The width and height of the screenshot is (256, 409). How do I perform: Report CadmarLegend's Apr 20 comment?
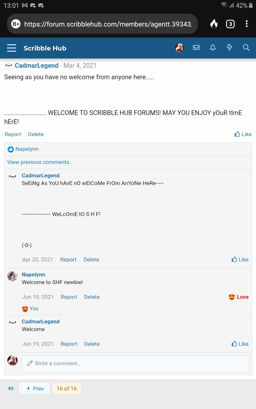(x=68, y=259)
